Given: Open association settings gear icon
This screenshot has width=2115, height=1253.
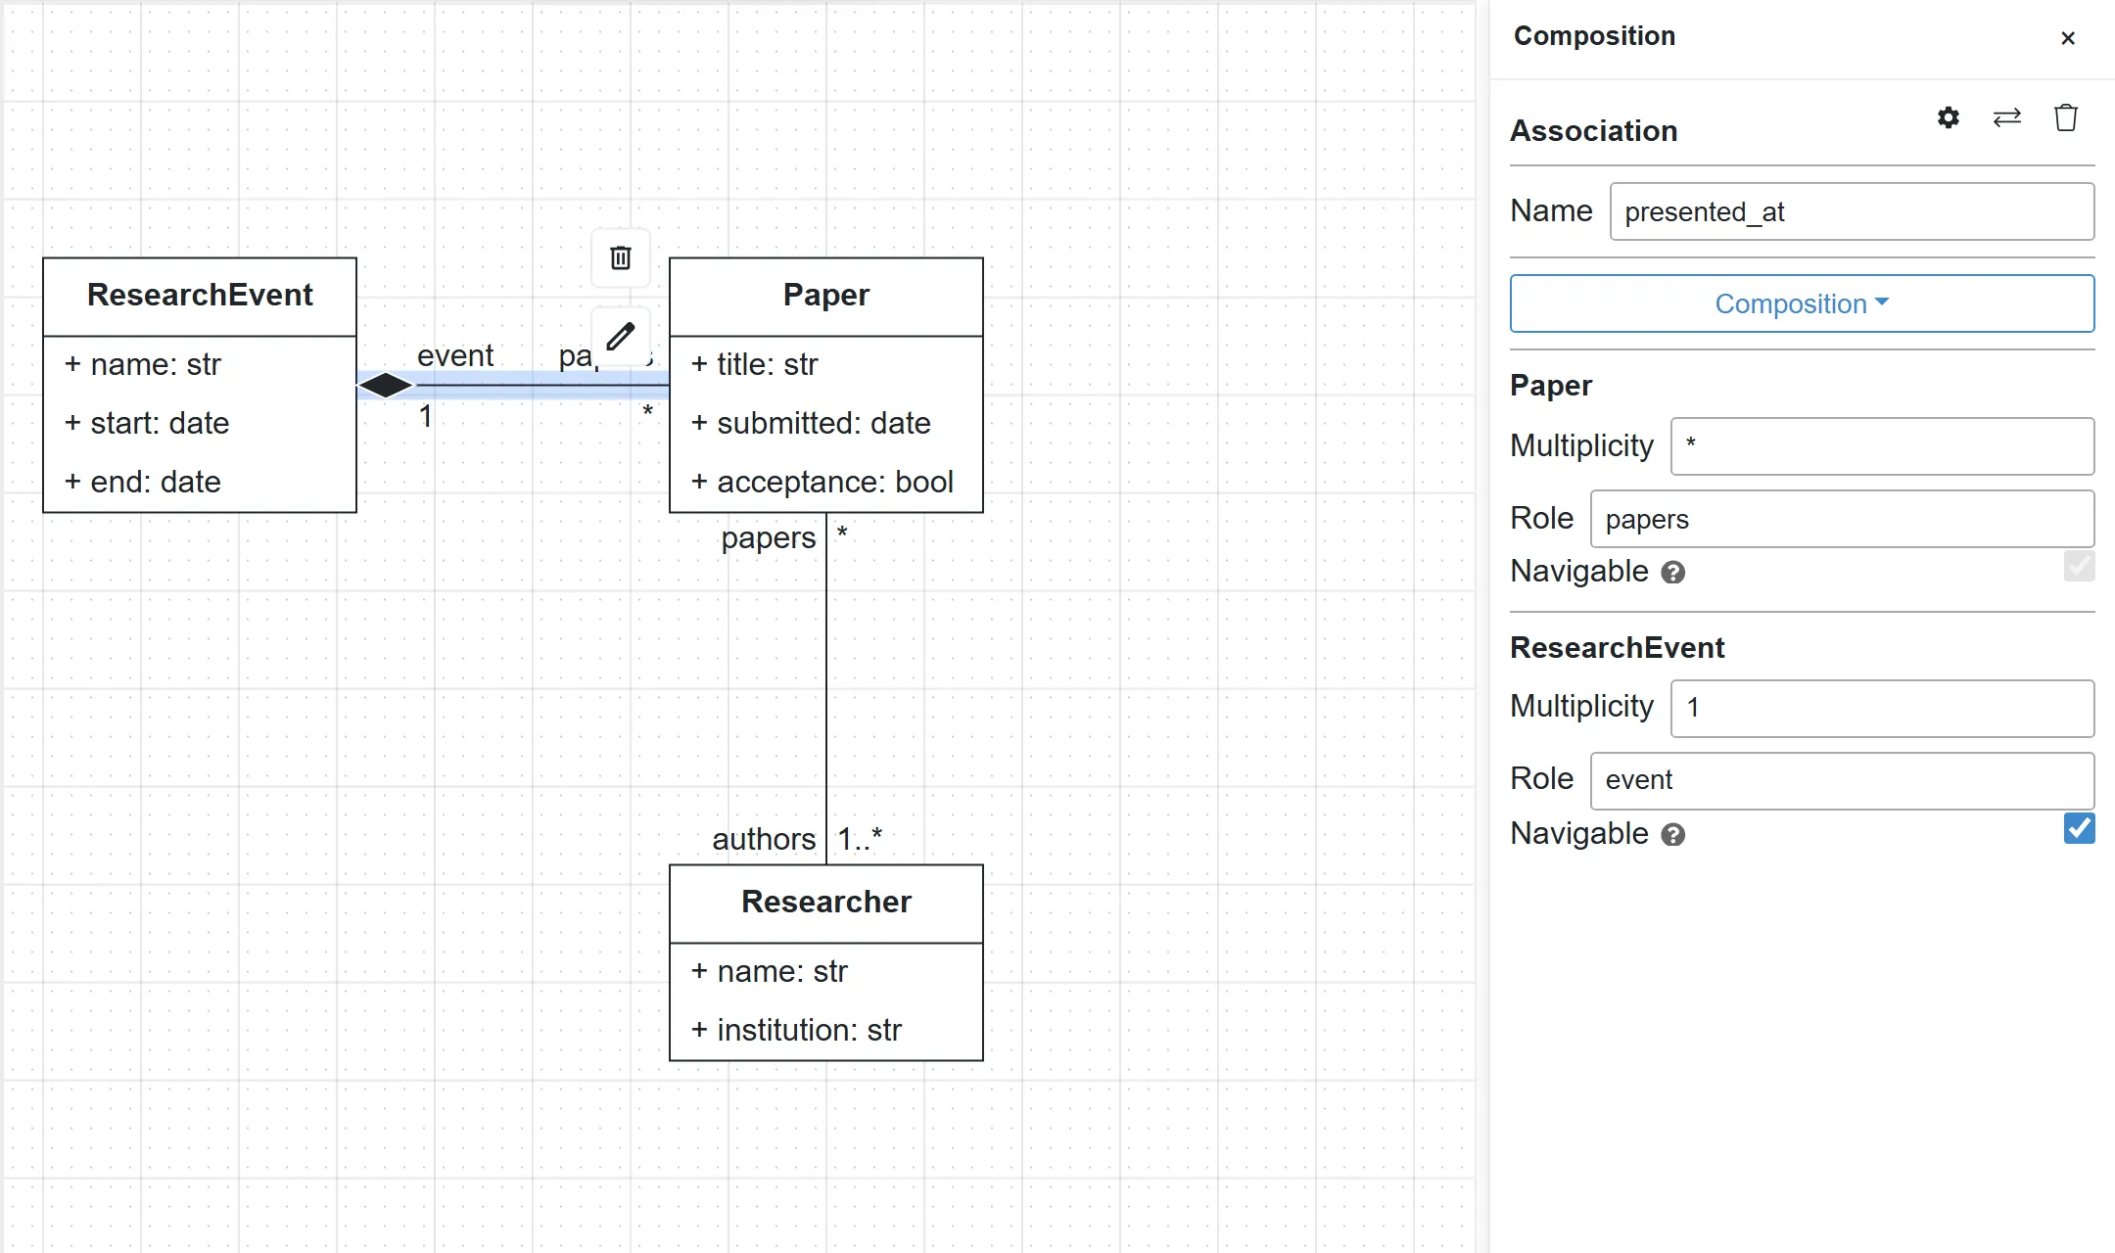Looking at the screenshot, I should click(1949, 118).
